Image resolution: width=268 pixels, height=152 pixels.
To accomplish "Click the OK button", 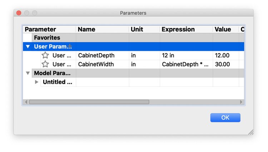I will 225,118.
